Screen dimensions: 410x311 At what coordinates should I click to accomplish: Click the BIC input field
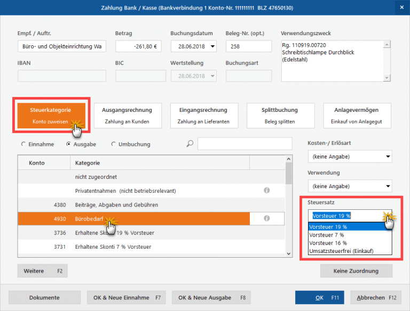coord(141,76)
